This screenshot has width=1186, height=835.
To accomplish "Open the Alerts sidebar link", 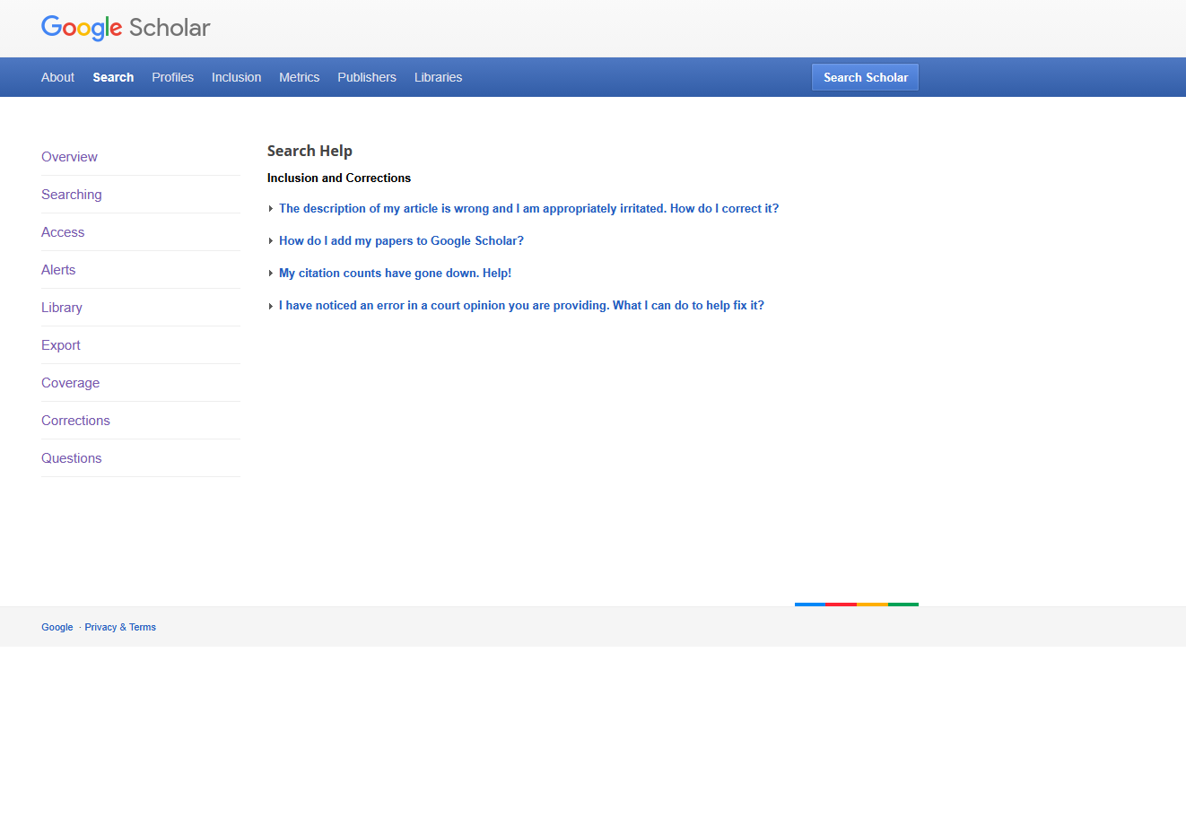I will pyautogui.click(x=58, y=270).
